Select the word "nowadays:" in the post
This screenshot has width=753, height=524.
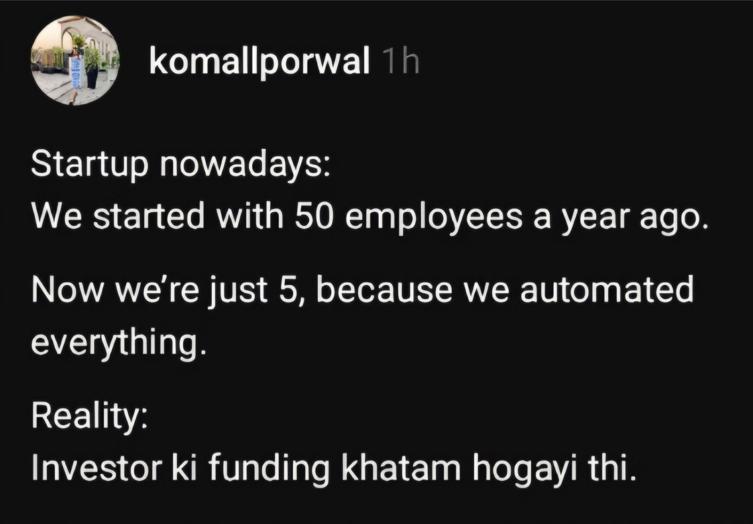245,165
